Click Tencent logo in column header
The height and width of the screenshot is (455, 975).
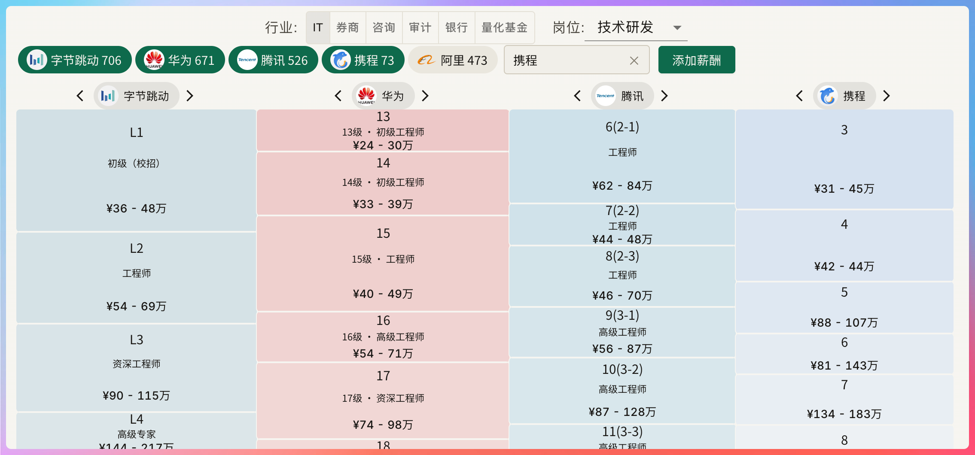[x=605, y=96]
